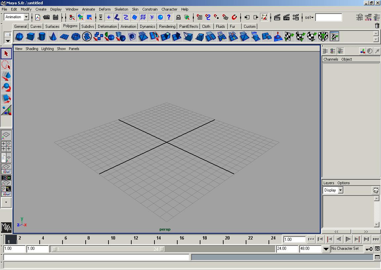Click the render current frame clapper icon

click(x=277, y=17)
